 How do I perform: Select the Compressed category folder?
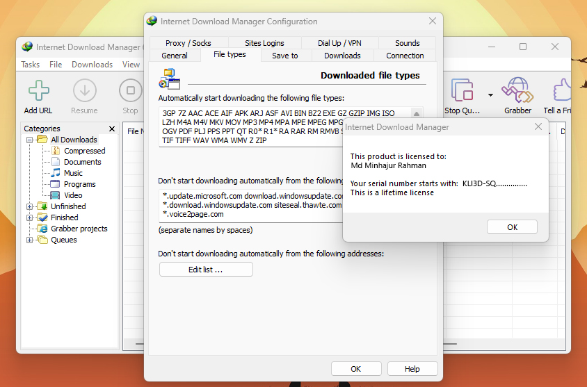click(x=84, y=151)
